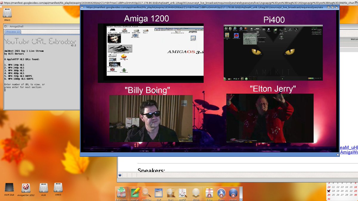
Task: Click '6. MP4 1080p HLS 60FPS' in AmigaShell
Action: click(x=19, y=79)
